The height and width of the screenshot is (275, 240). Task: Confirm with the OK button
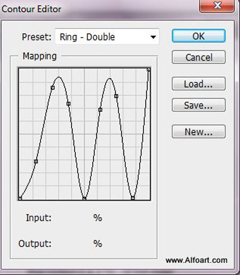(198, 36)
